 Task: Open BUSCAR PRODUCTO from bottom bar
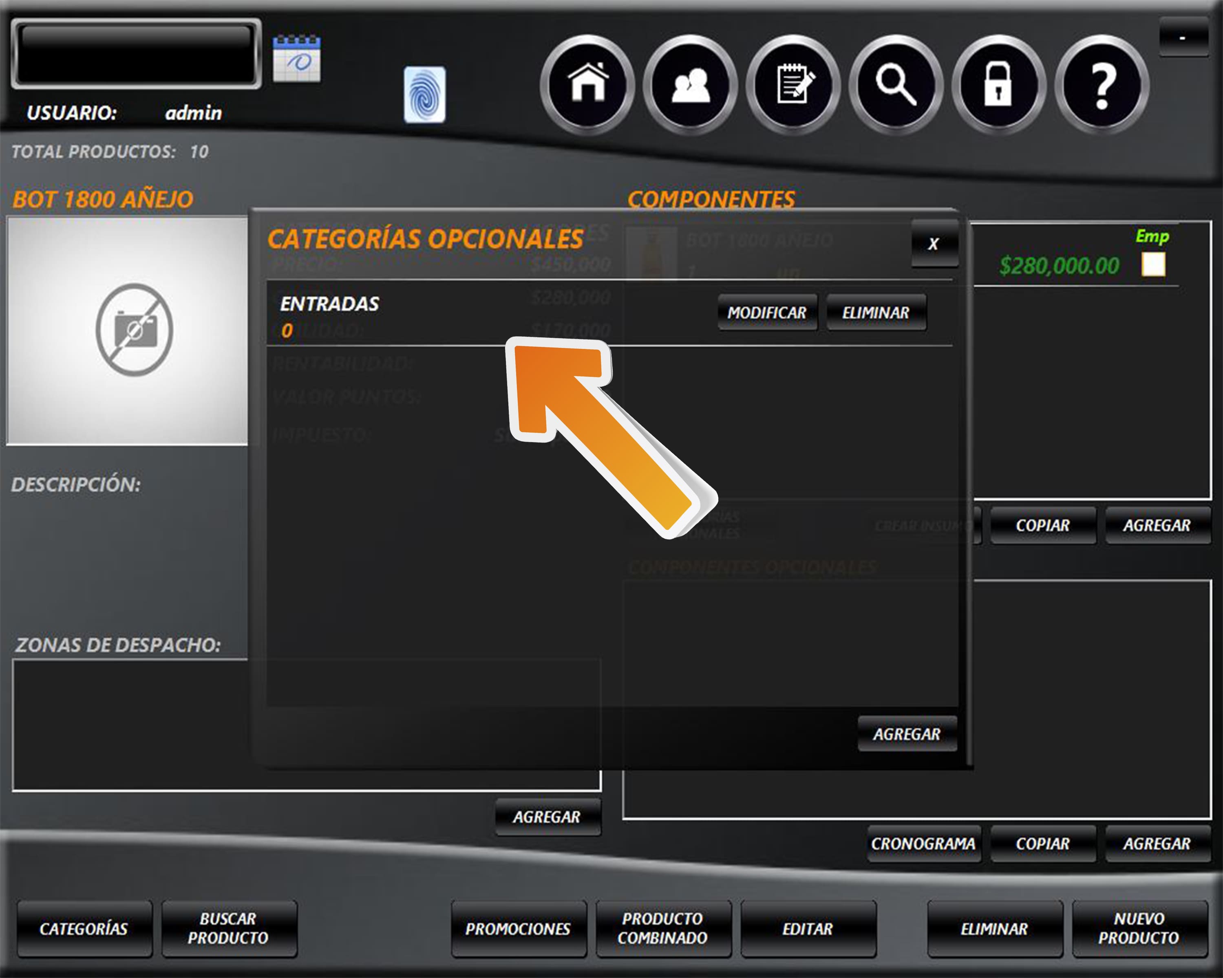tap(229, 928)
